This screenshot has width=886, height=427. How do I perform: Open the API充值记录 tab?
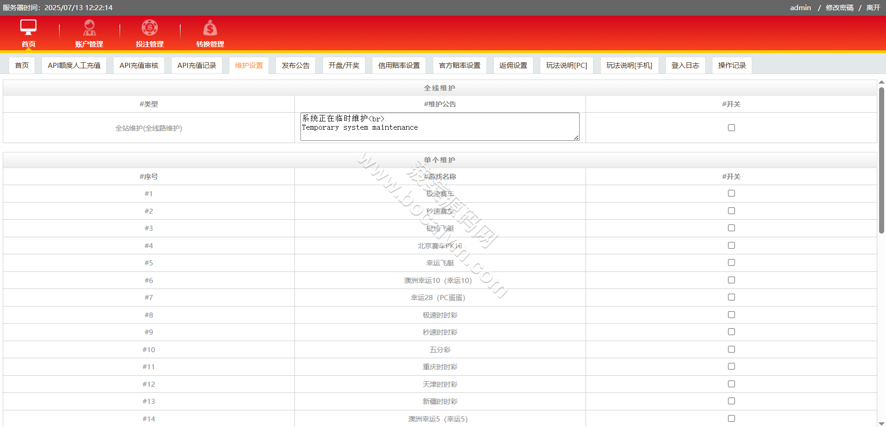197,66
